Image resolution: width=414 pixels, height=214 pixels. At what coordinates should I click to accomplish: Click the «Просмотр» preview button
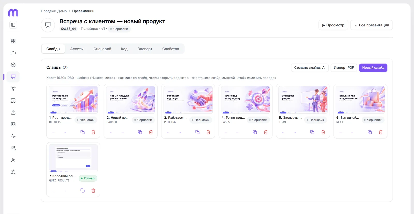click(333, 25)
